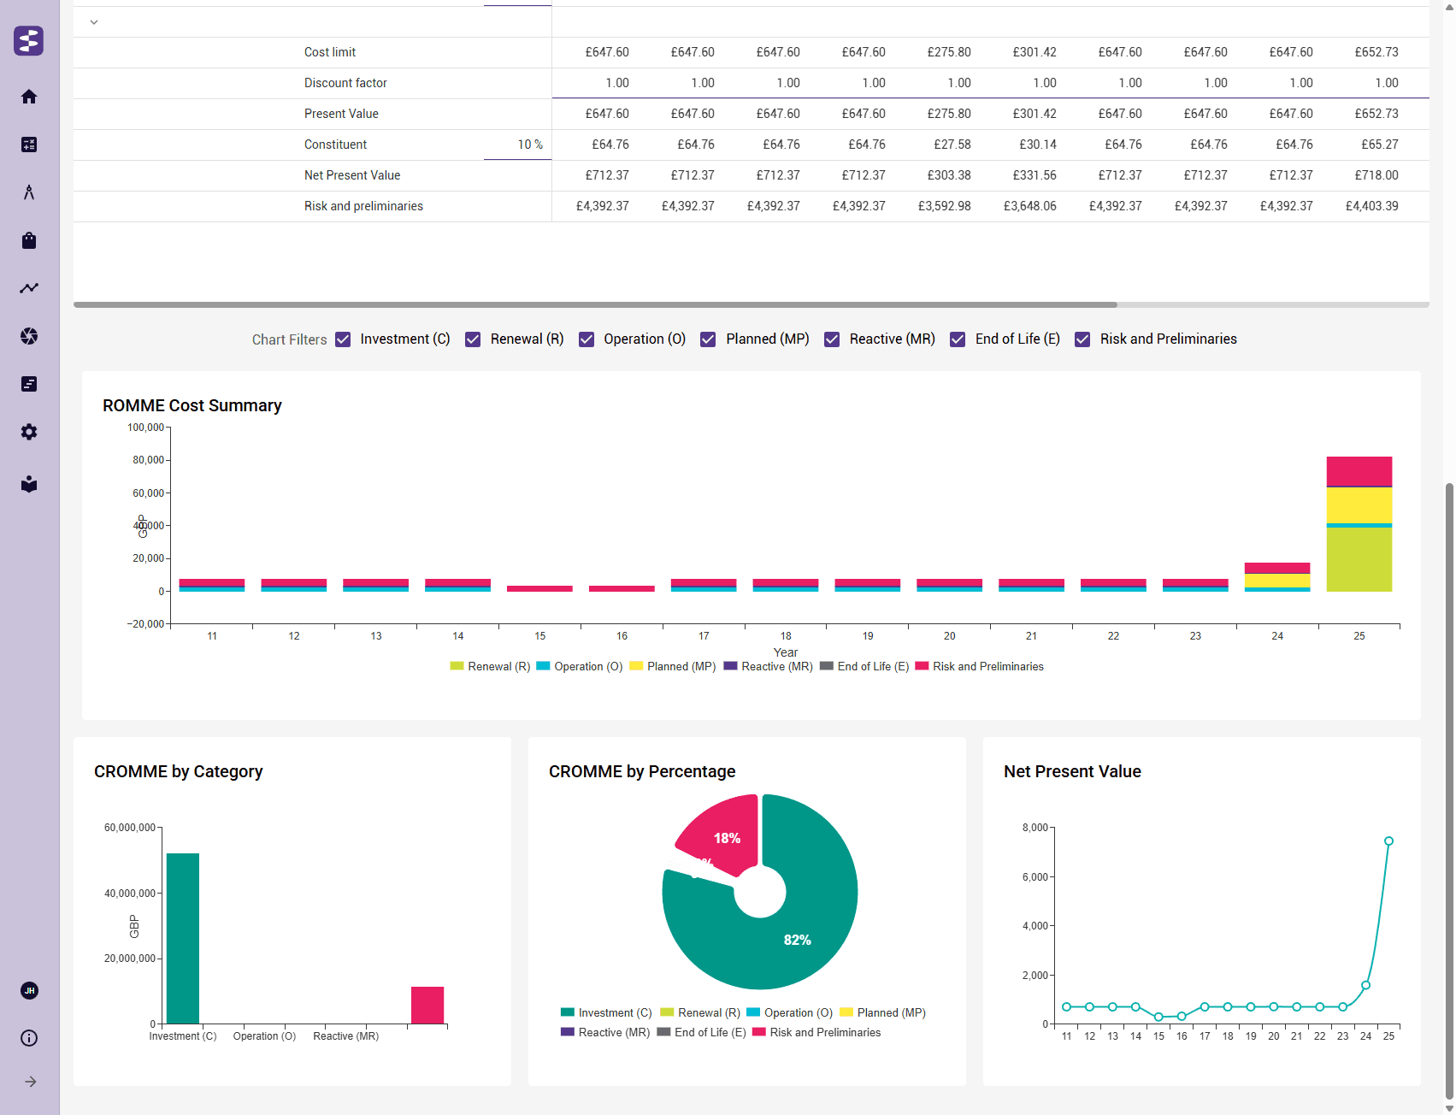Click Risk and Preliminaries legend in ROMME chart
The image size is (1456, 1115).
click(979, 666)
